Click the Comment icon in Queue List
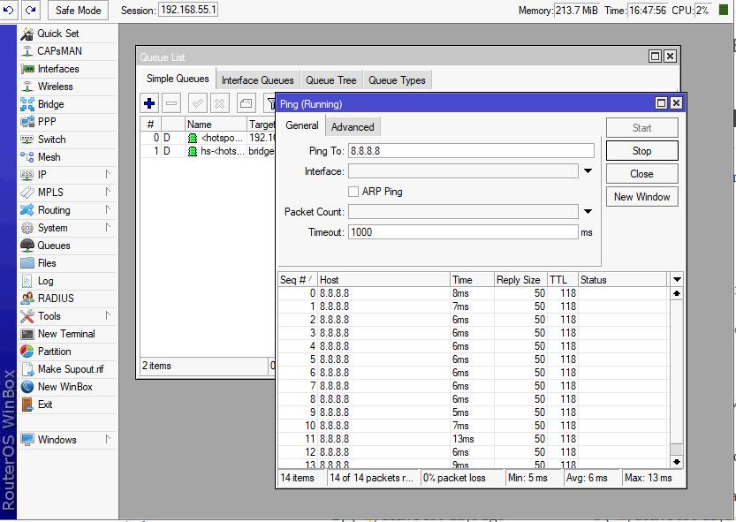The width and height of the screenshot is (736, 522). (246, 103)
